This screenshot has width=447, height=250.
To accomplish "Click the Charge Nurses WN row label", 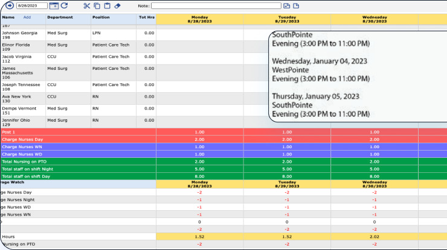I will pos(22,147).
